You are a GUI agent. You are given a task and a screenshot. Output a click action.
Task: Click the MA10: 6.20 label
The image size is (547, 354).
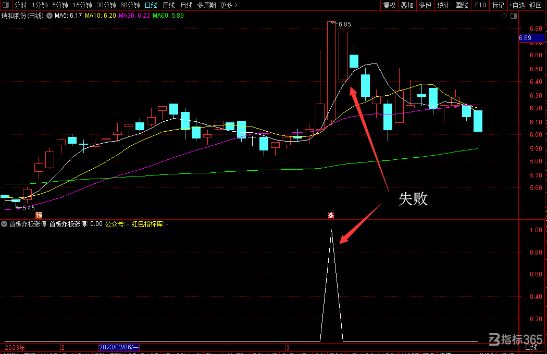pyautogui.click(x=101, y=16)
